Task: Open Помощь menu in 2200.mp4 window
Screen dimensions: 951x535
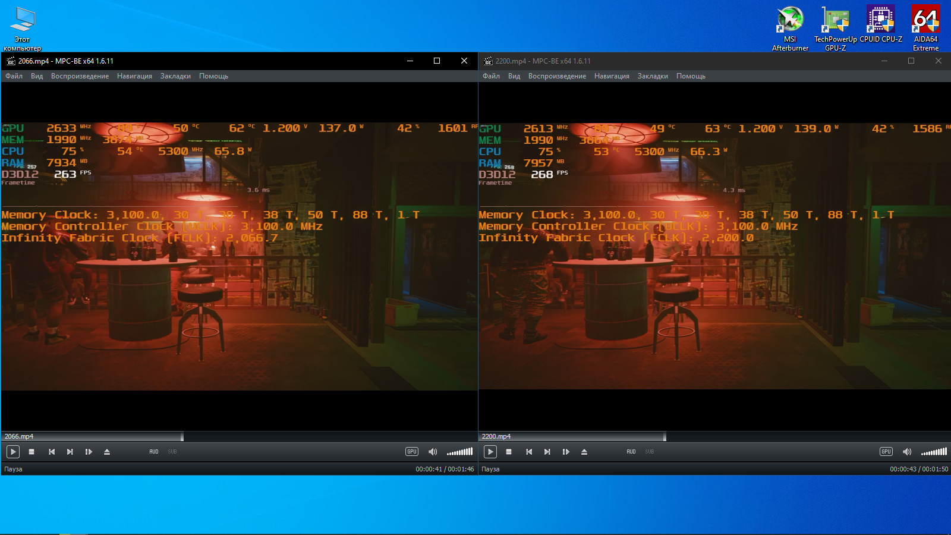Action: (x=691, y=76)
